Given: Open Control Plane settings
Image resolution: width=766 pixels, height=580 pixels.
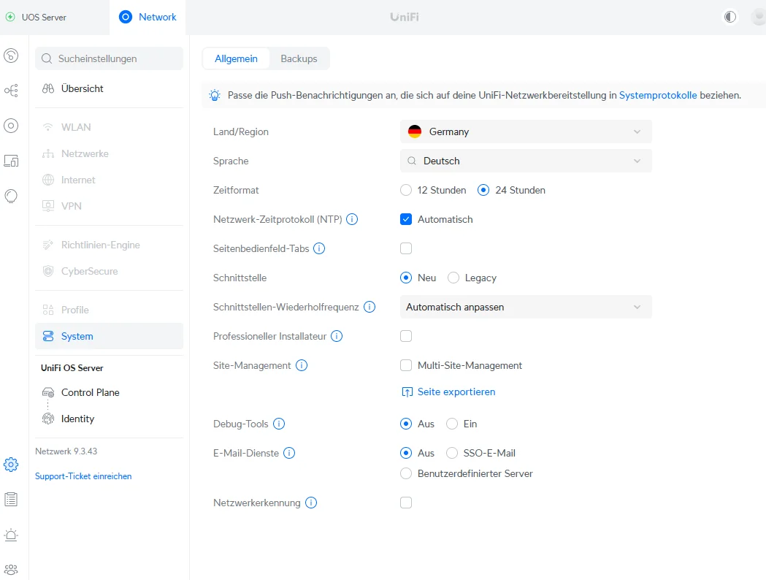Looking at the screenshot, I should coord(109,392).
